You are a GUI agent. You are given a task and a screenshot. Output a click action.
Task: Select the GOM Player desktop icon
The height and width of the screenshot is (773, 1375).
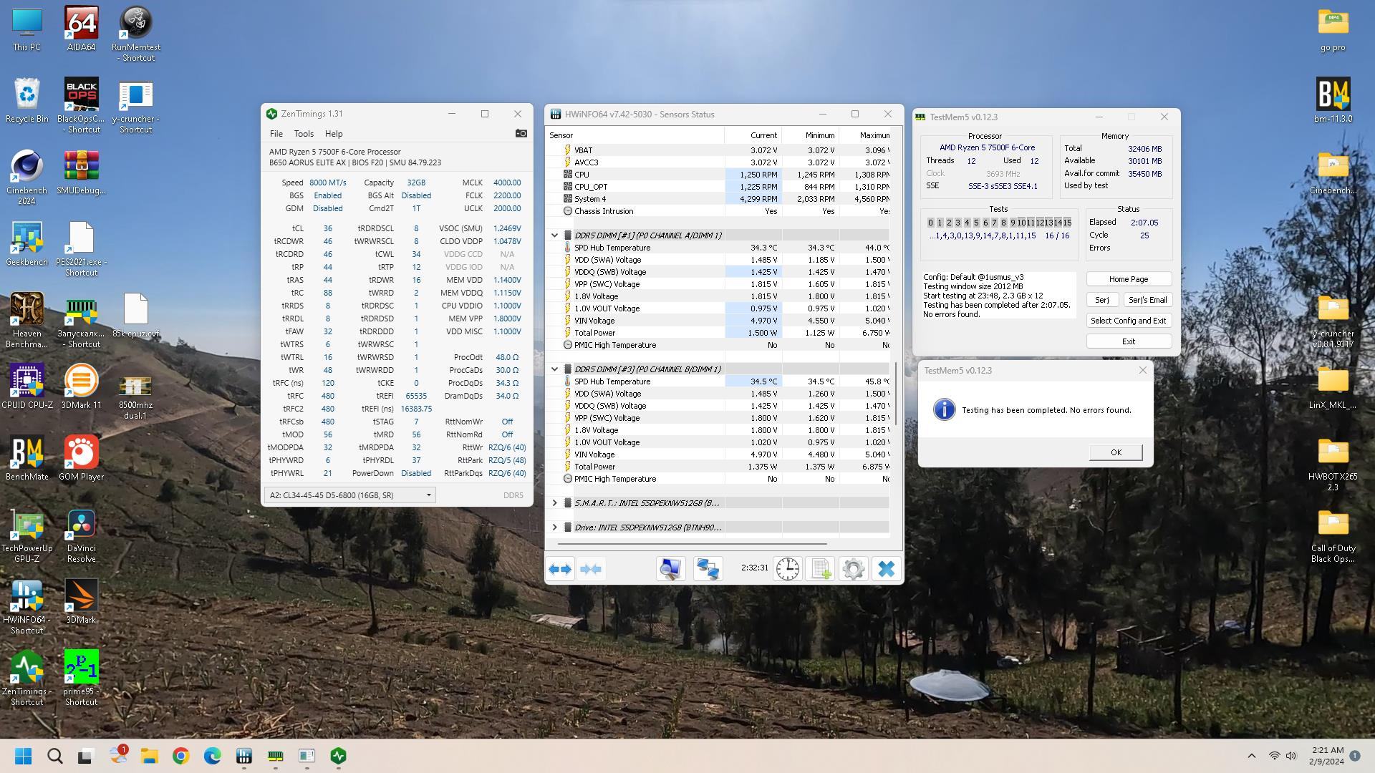(81, 459)
